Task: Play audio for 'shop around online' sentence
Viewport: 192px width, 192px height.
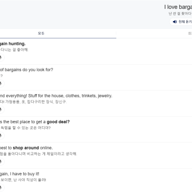Action: coord(1,161)
